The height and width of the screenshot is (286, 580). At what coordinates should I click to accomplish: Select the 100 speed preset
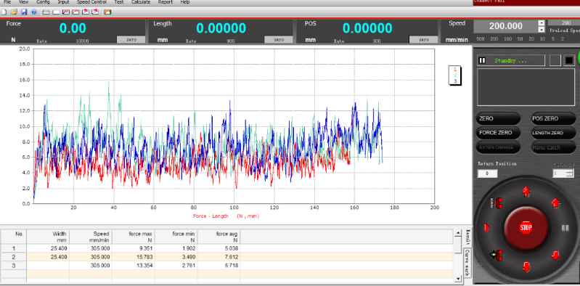point(508,39)
